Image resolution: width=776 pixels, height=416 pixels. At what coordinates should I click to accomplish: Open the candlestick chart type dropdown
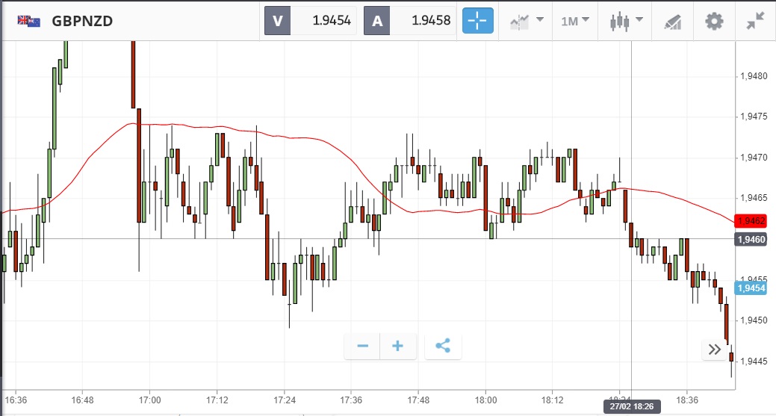pyautogui.click(x=624, y=21)
